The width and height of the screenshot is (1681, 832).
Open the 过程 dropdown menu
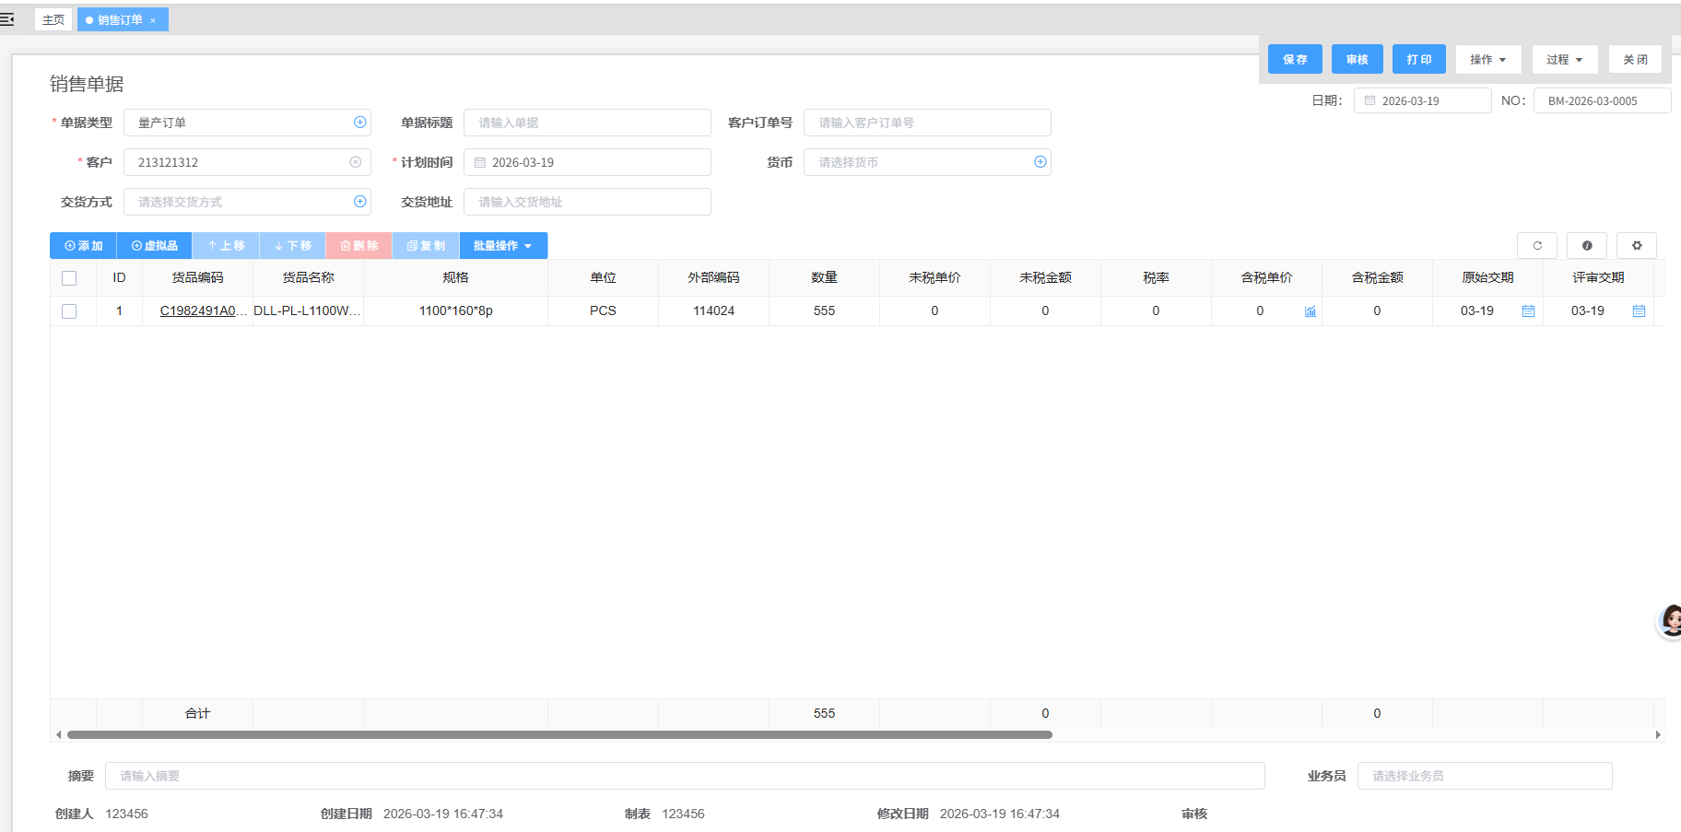pyautogui.click(x=1564, y=60)
